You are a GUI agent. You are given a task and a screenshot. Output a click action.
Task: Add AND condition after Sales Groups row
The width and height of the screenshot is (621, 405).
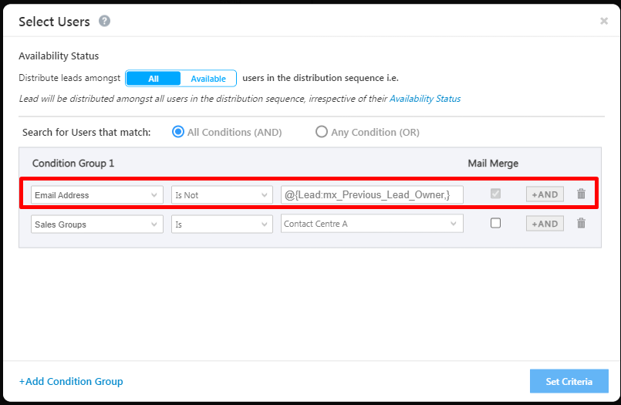(545, 224)
